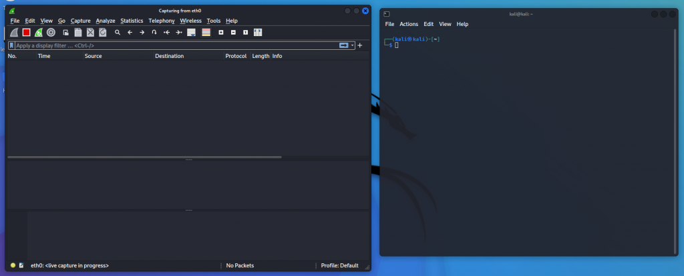The image size is (684, 276).
Task: Click the Save capture file icon
Action: click(78, 32)
